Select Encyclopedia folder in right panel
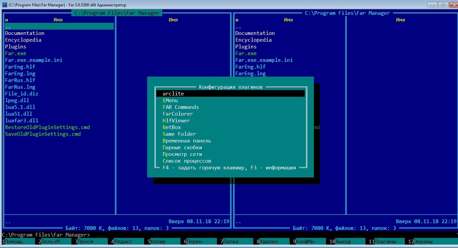458x248 pixels. click(254, 40)
